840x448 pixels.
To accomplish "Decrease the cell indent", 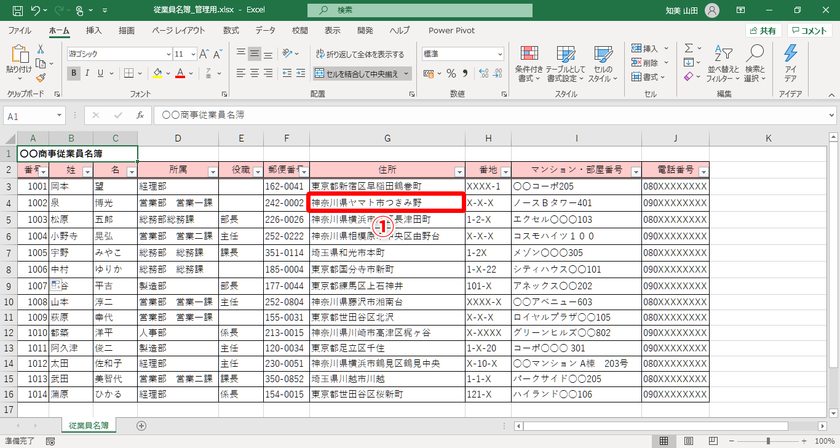I will [288, 73].
